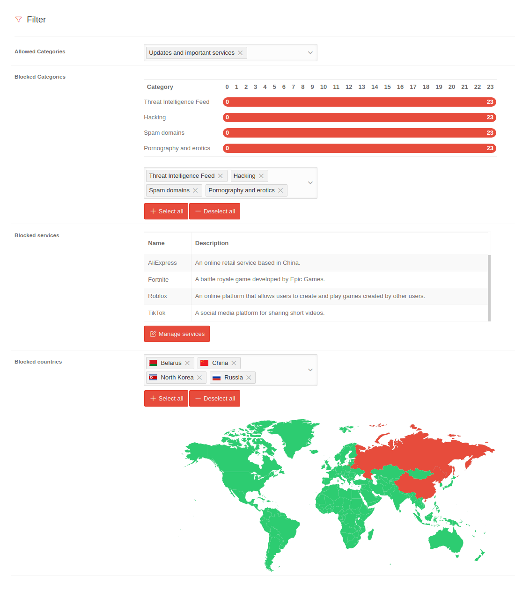Remove the Pornography and erotics tag
The image size is (515, 590).
tap(280, 190)
